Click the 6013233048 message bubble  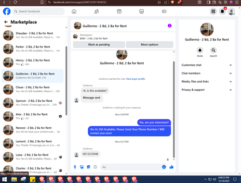[90, 154]
